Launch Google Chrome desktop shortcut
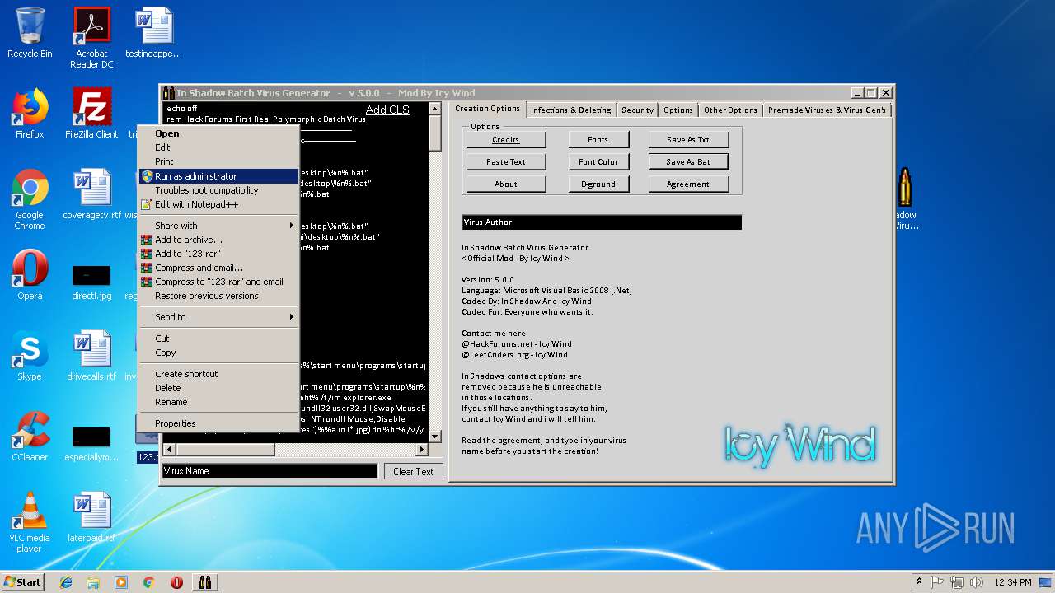Image resolution: width=1055 pixels, height=593 pixels. pos(30,199)
